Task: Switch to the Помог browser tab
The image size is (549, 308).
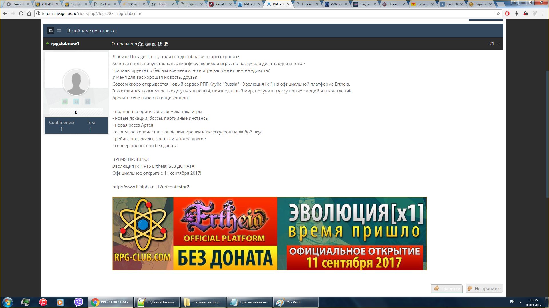Action: 162,4
